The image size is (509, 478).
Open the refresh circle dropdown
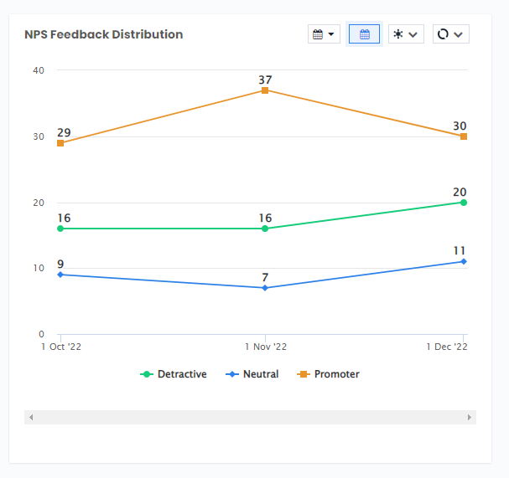[450, 34]
